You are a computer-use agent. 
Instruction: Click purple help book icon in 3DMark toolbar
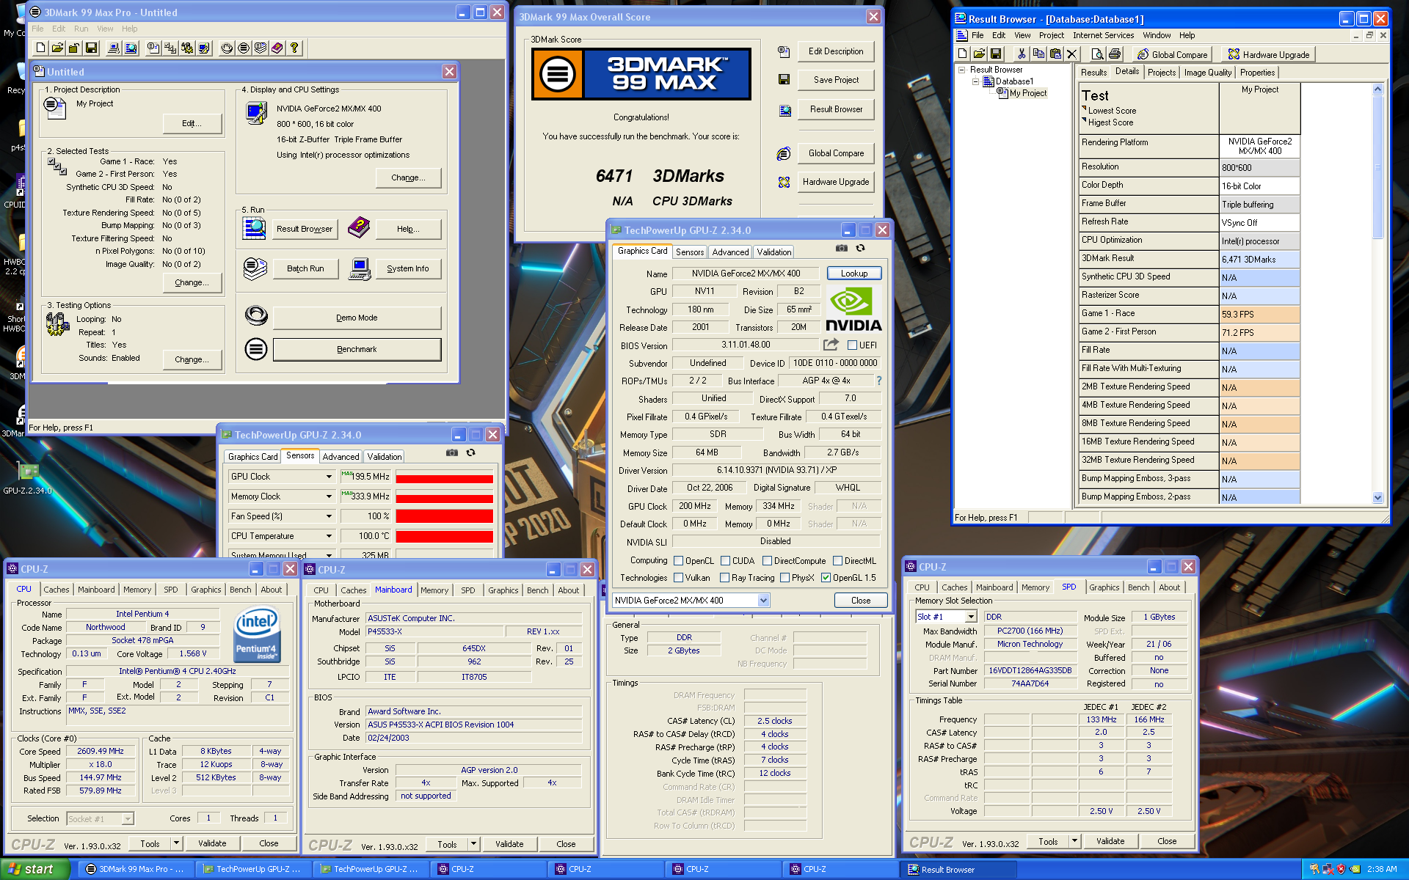tap(277, 48)
